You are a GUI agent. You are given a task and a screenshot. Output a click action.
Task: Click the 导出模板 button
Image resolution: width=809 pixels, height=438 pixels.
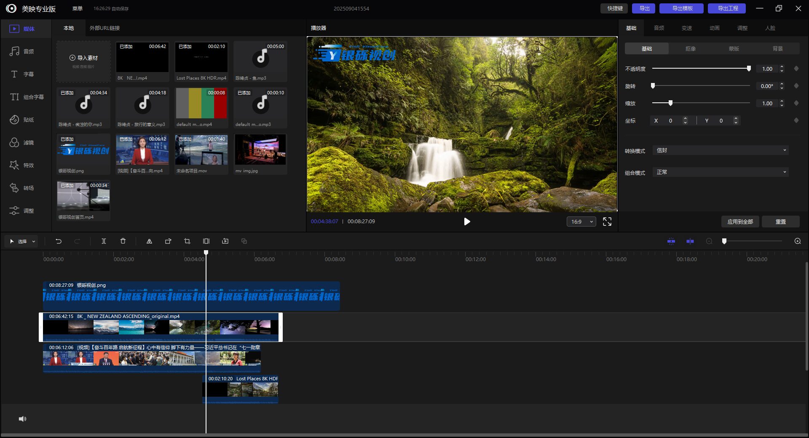682,8
